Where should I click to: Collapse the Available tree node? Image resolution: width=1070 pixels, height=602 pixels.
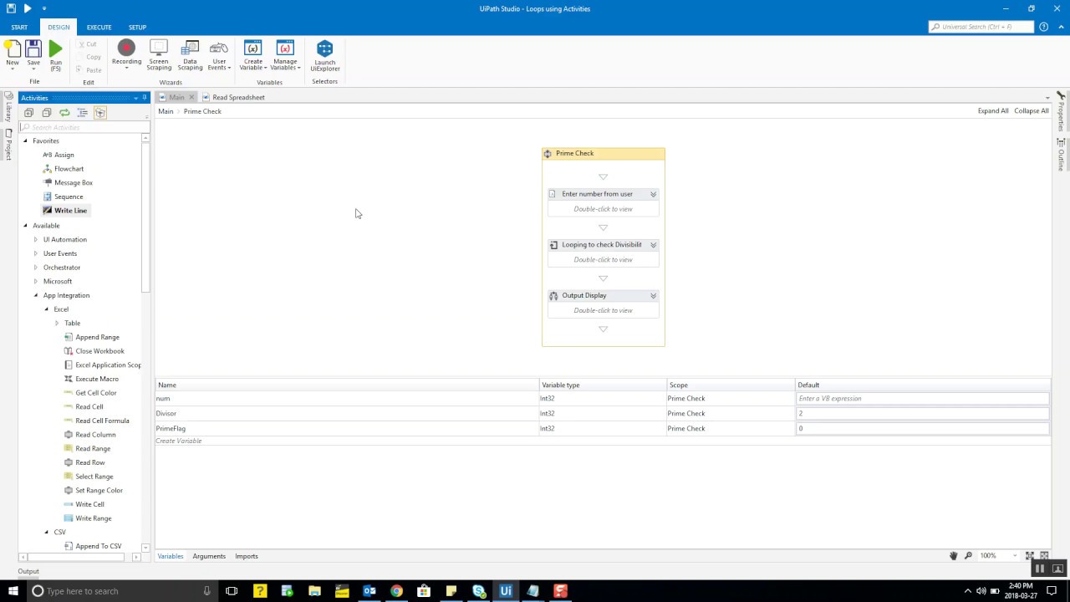(x=25, y=225)
